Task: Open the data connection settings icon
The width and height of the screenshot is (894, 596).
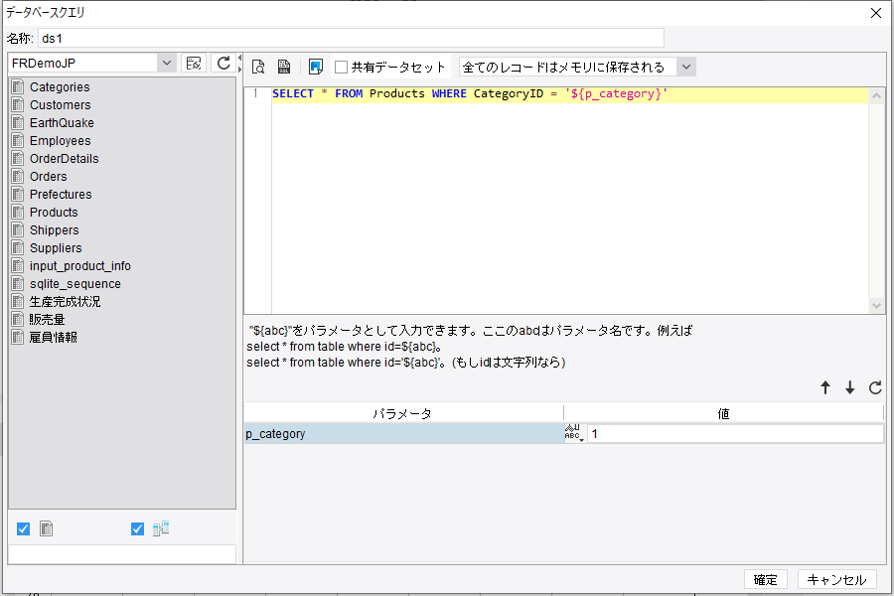Action: [194, 63]
